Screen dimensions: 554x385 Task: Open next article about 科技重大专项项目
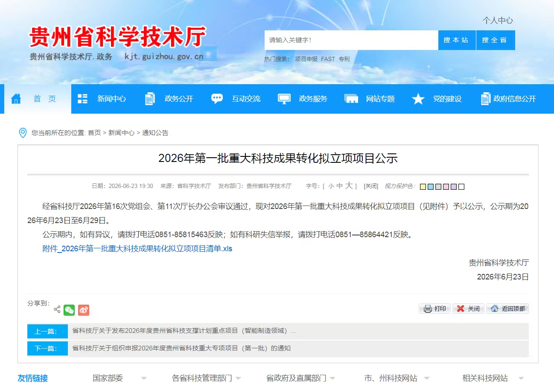[182, 348]
